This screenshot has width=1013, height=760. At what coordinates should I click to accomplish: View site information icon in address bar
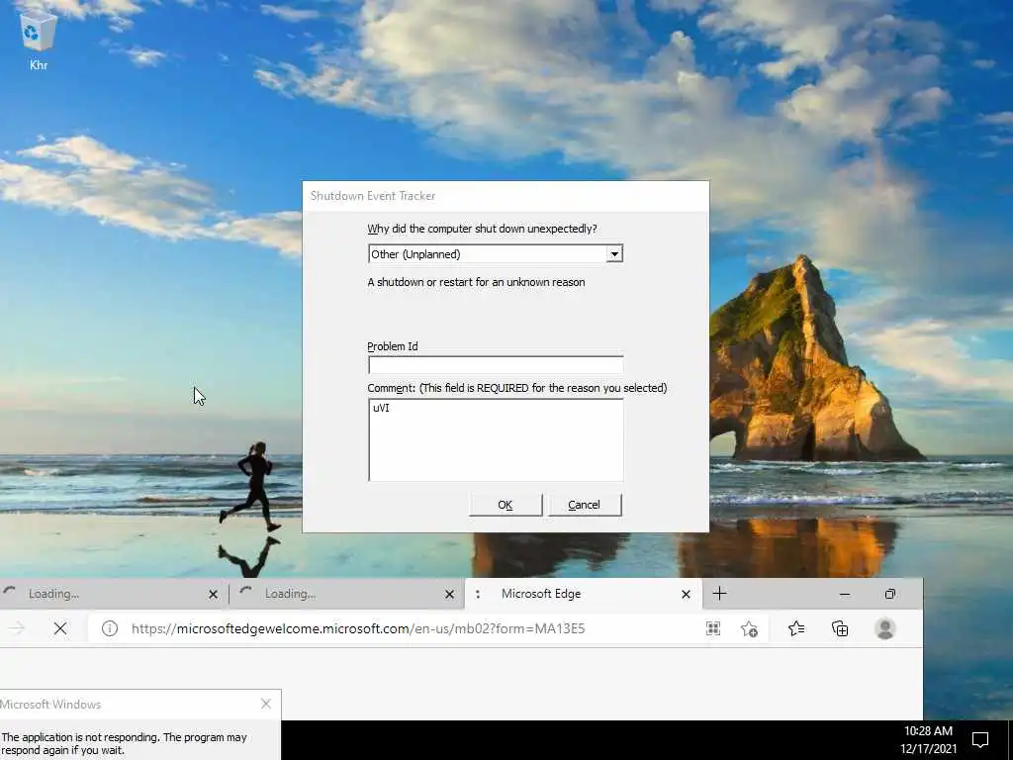coord(110,628)
